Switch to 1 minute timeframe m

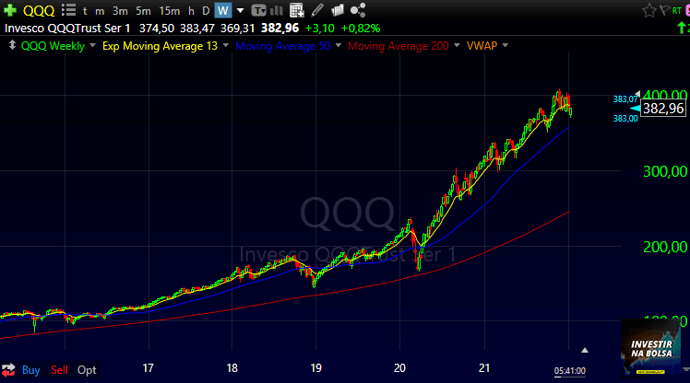tap(100, 11)
